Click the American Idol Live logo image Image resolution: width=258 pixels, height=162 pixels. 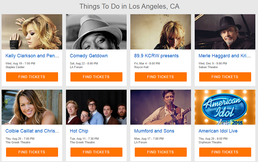tap(225, 107)
